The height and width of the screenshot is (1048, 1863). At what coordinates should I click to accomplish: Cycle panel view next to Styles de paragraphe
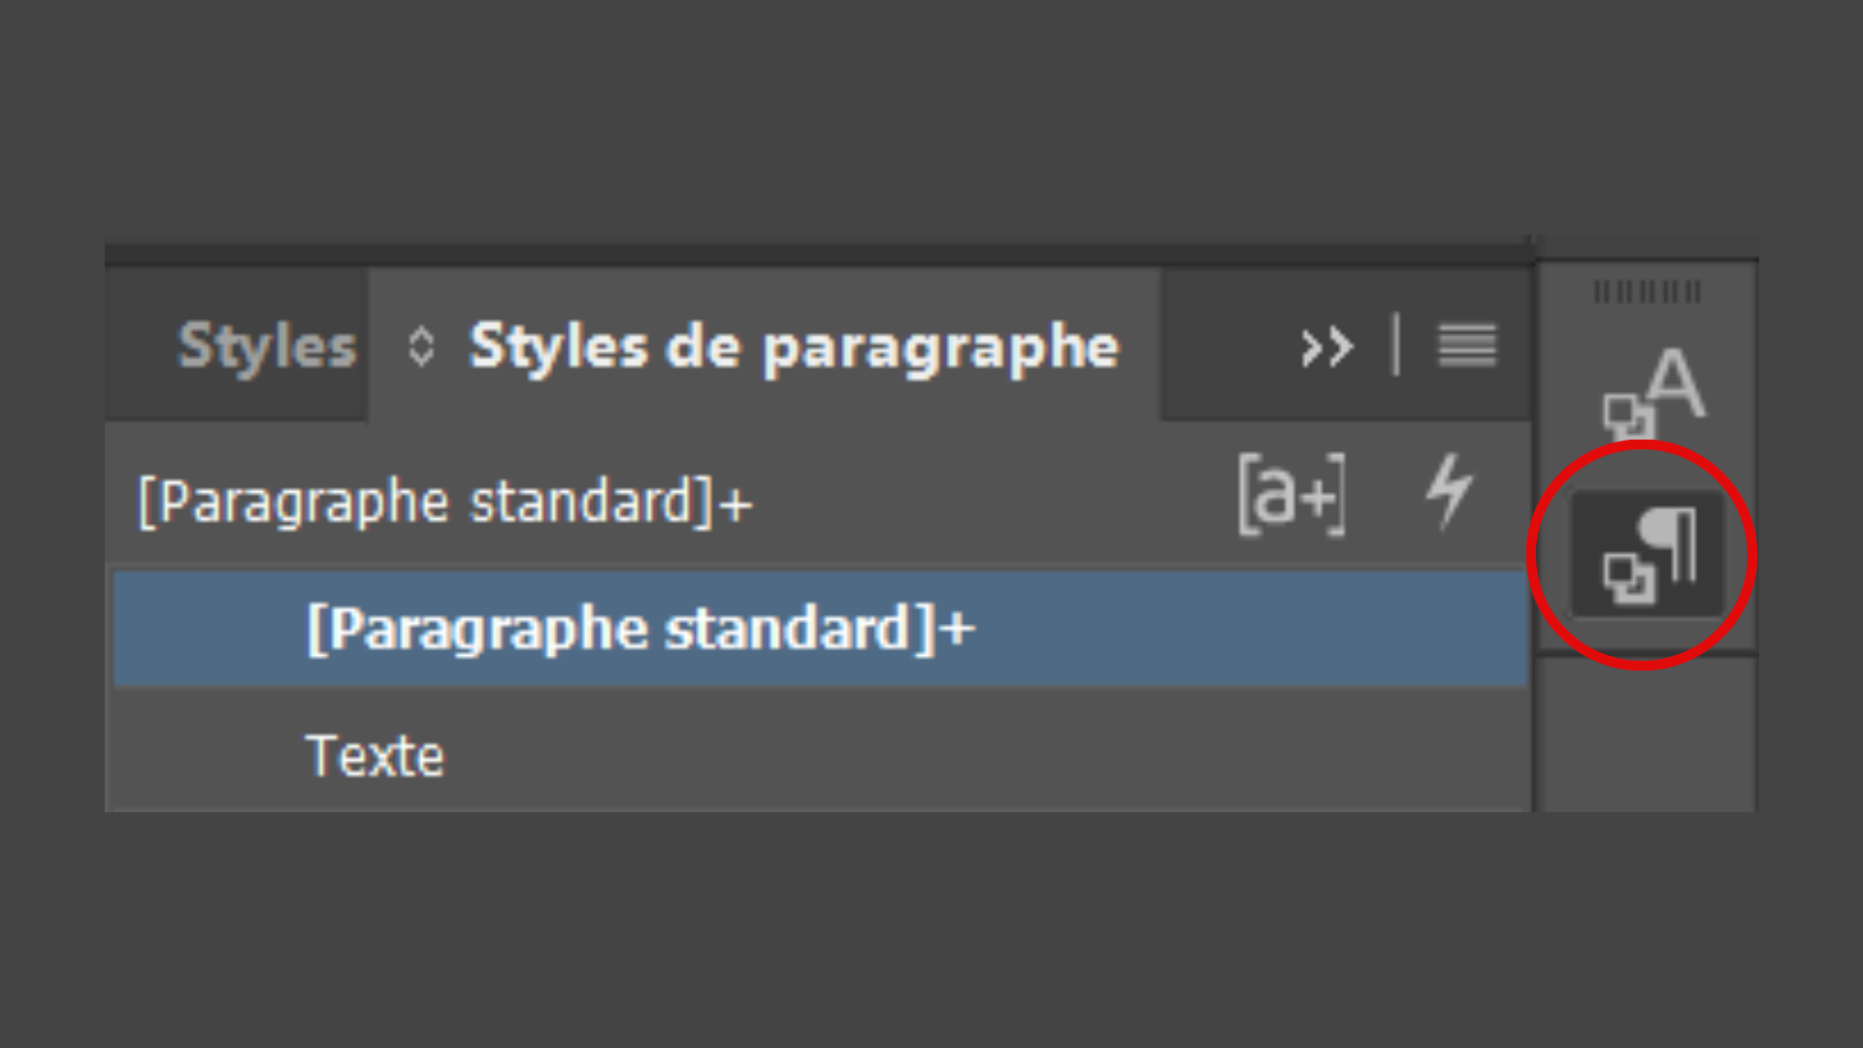click(x=421, y=346)
